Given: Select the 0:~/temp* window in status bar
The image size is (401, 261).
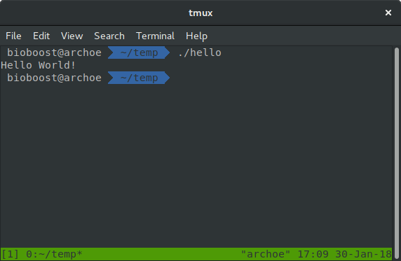Looking at the screenshot, I should (54, 254).
